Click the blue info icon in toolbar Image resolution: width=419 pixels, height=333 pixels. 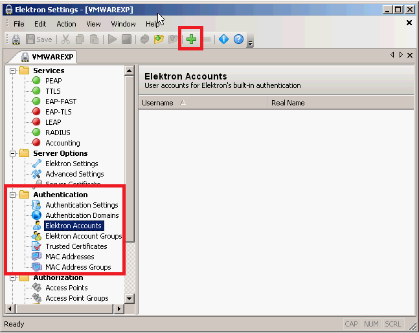tap(223, 39)
